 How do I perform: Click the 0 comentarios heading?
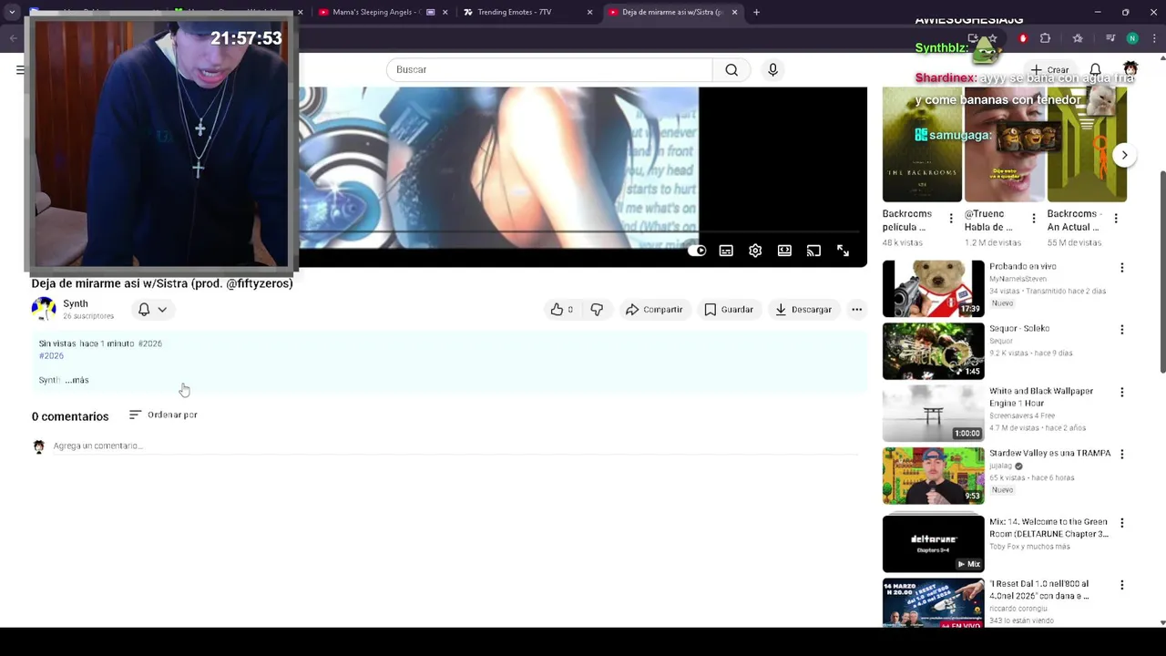click(70, 416)
